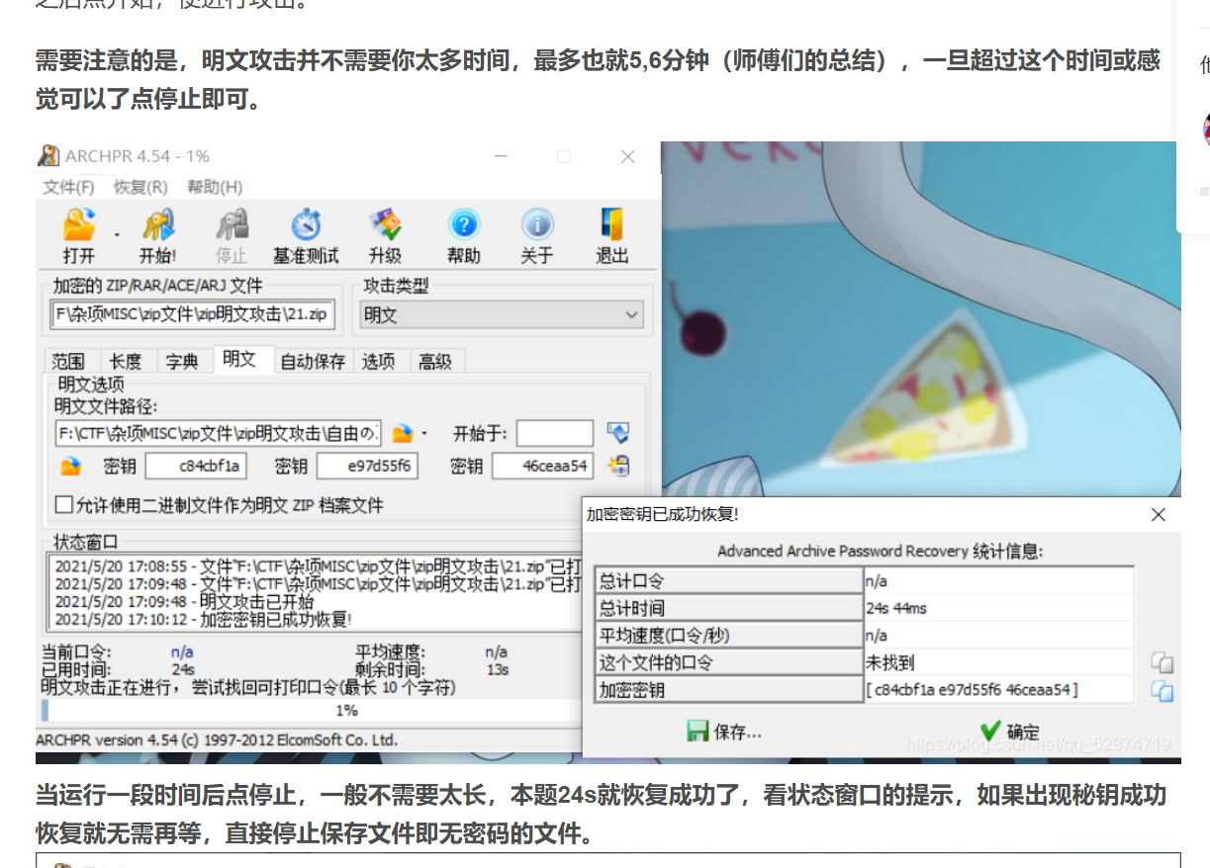Expand small arrow next to plaintext browse icon
The width and height of the screenshot is (1210, 868).
pyautogui.click(x=424, y=434)
